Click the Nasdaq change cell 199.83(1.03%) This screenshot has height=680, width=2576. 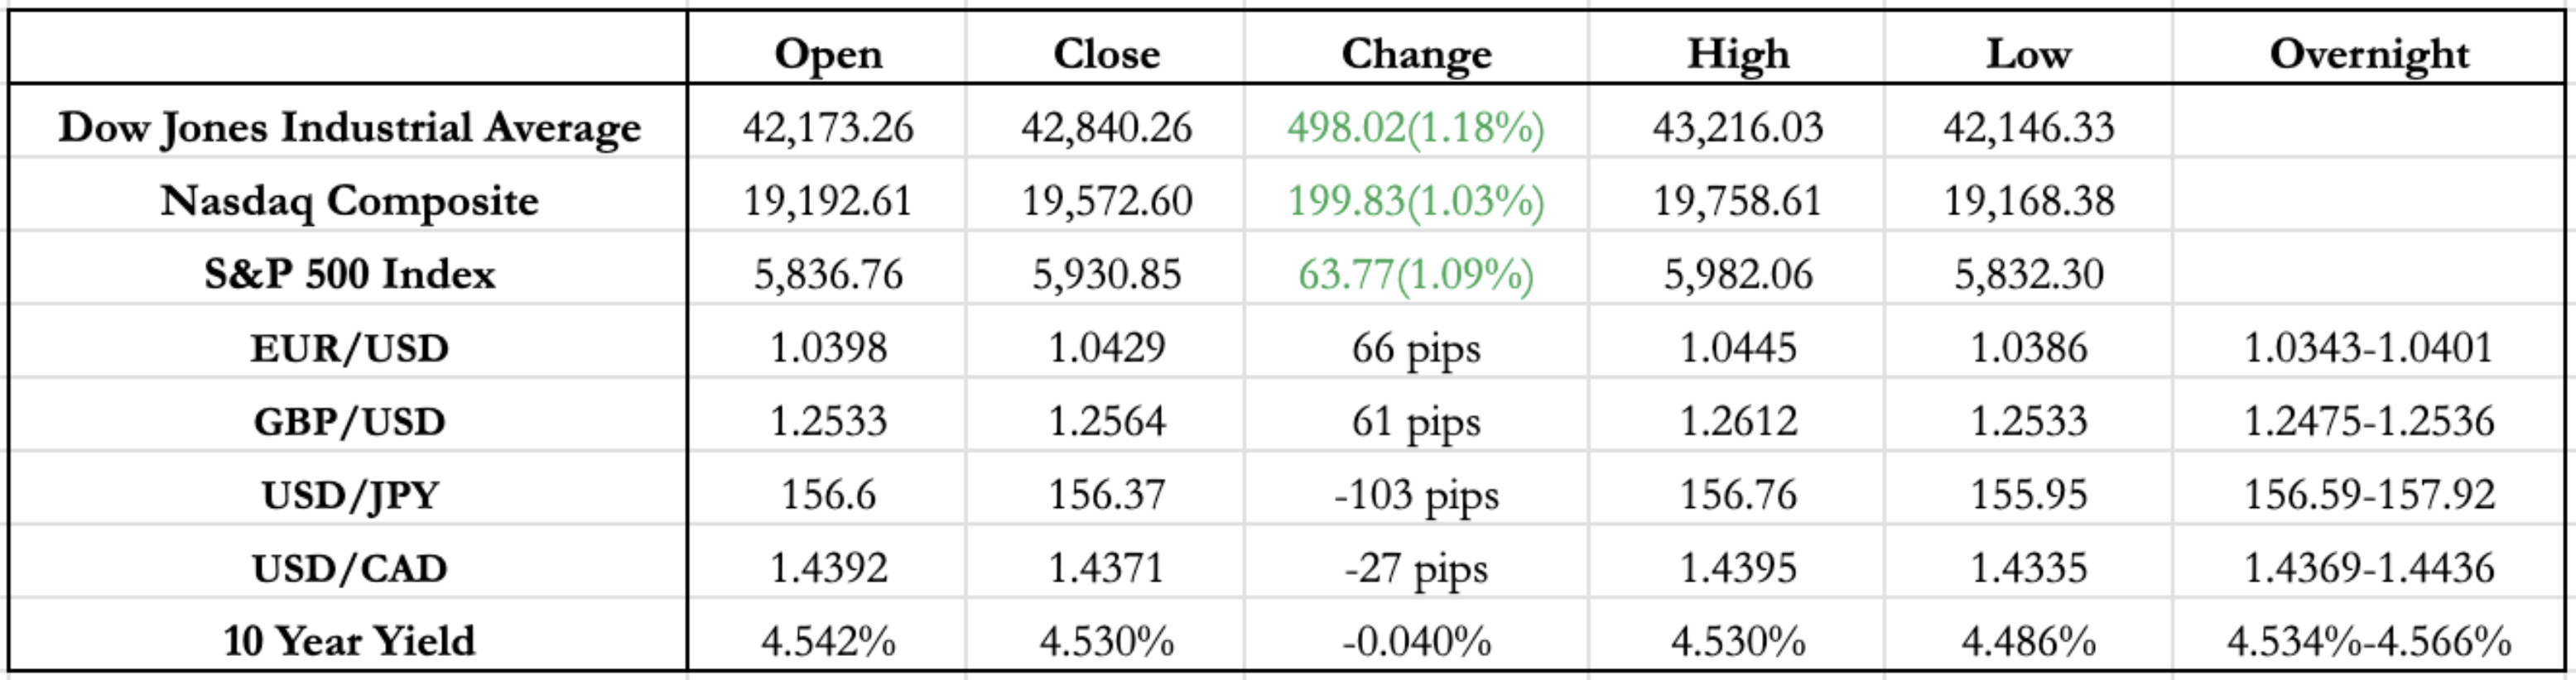(x=1416, y=201)
